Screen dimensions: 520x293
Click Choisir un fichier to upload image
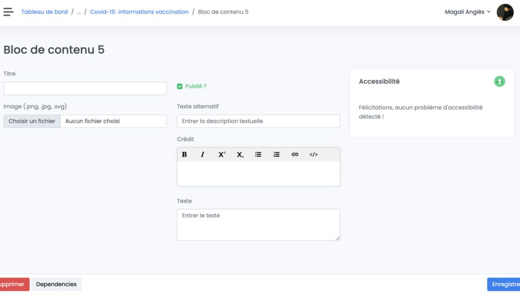(x=32, y=121)
